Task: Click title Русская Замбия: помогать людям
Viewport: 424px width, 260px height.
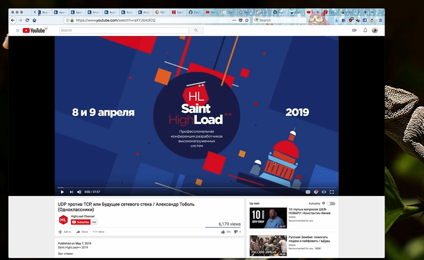Action: [x=309, y=239]
